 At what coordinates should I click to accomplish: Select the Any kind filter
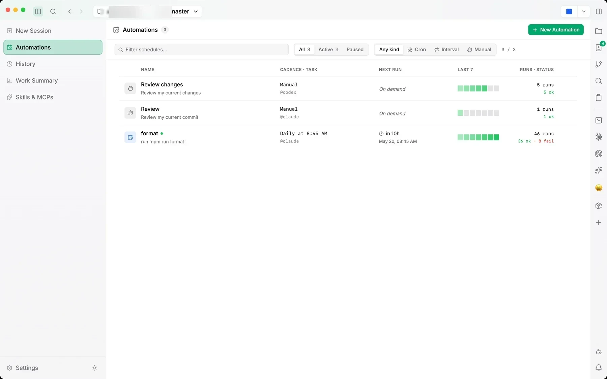(389, 50)
